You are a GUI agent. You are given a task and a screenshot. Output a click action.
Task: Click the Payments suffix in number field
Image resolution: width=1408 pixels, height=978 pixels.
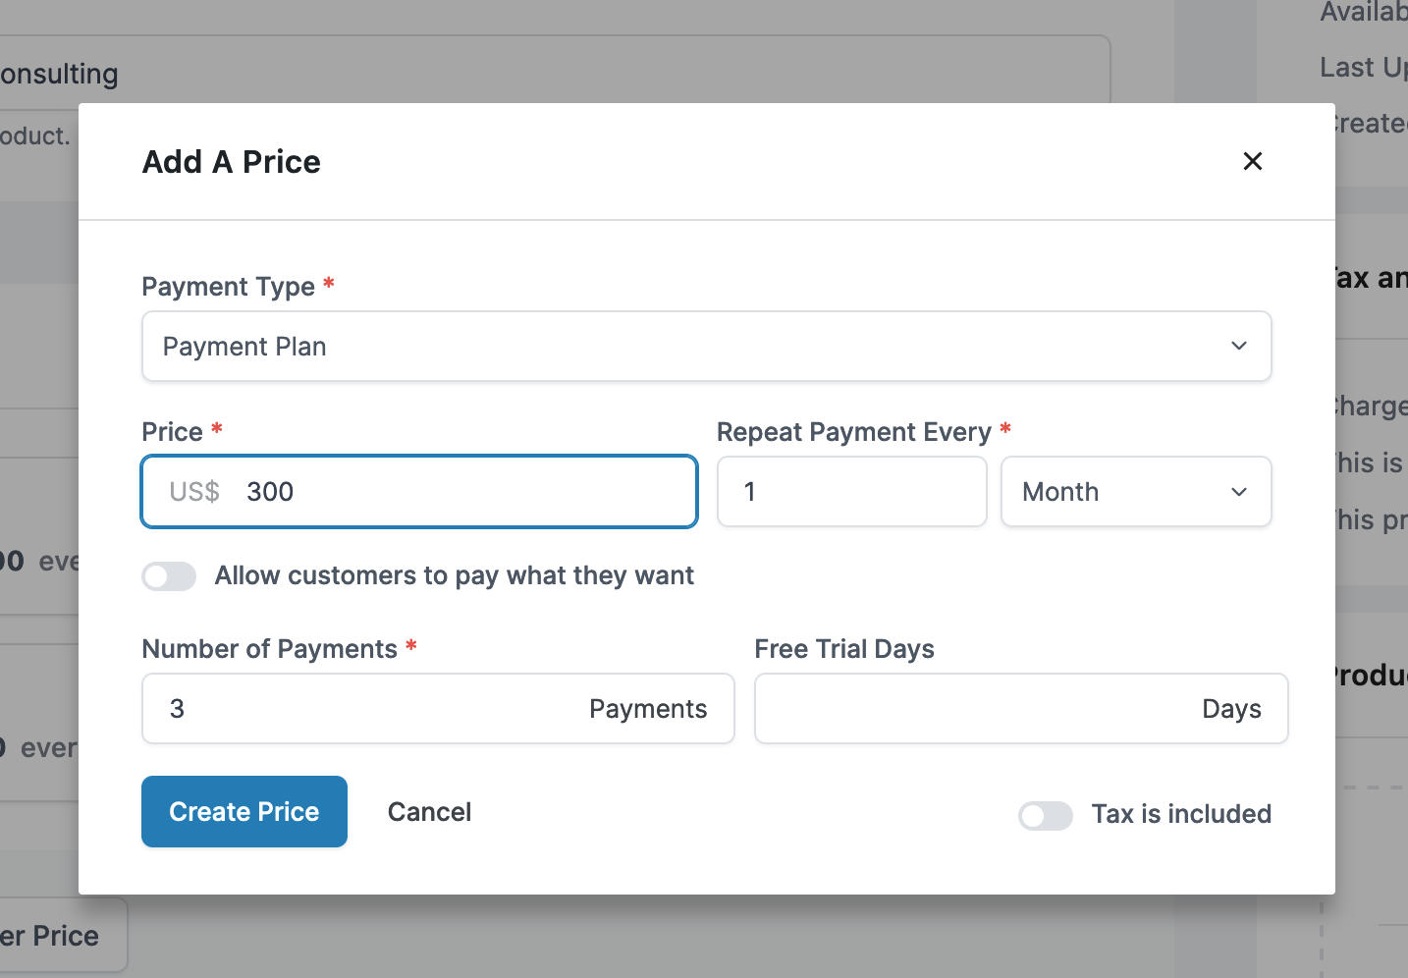coord(648,709)
